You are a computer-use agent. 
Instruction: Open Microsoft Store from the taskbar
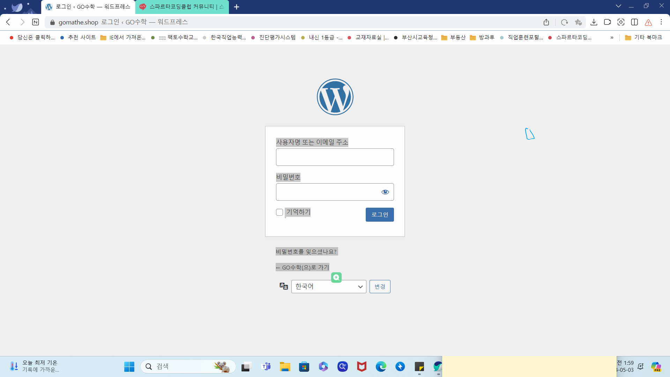coord(304,367)
